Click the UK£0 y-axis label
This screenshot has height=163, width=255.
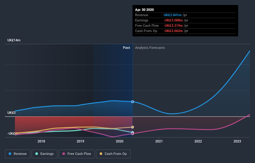(11, 113)
